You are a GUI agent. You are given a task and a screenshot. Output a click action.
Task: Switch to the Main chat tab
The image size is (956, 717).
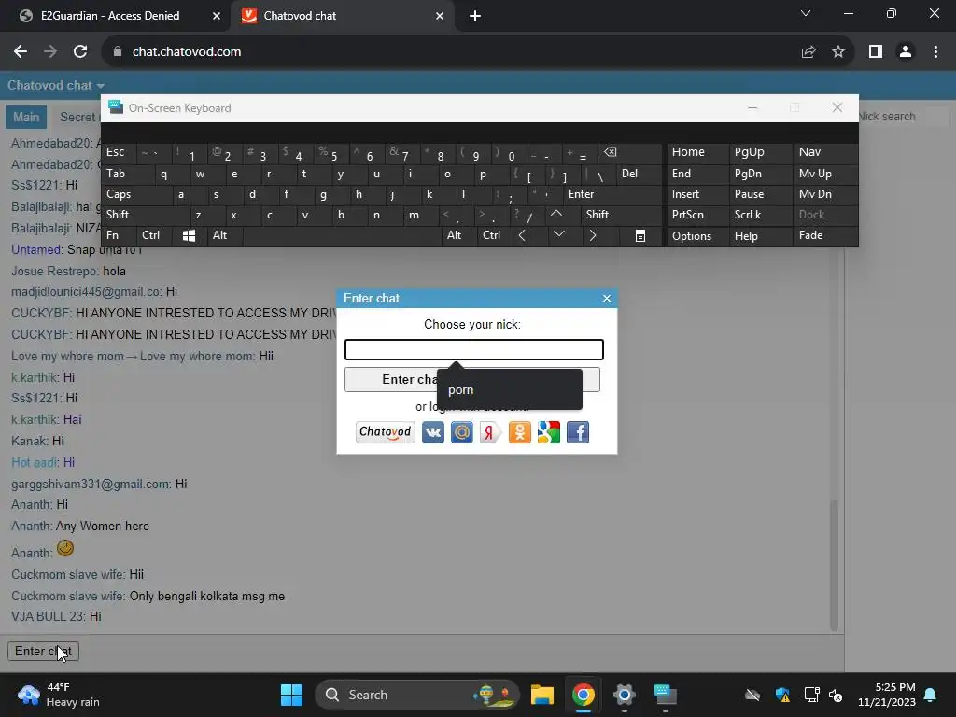pos(26,117)
